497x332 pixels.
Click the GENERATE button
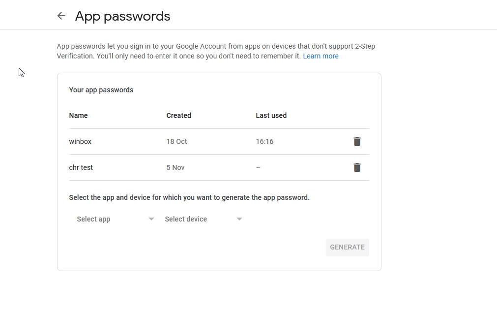click(347, 247)
